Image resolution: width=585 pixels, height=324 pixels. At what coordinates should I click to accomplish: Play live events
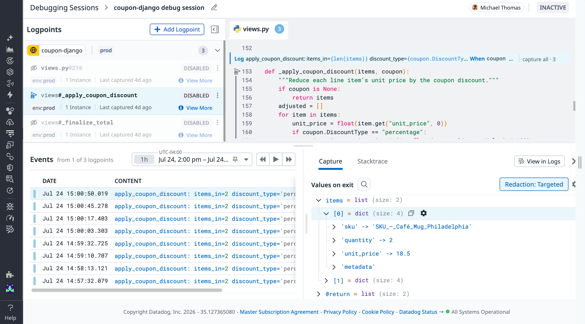(x=276, y=159)
